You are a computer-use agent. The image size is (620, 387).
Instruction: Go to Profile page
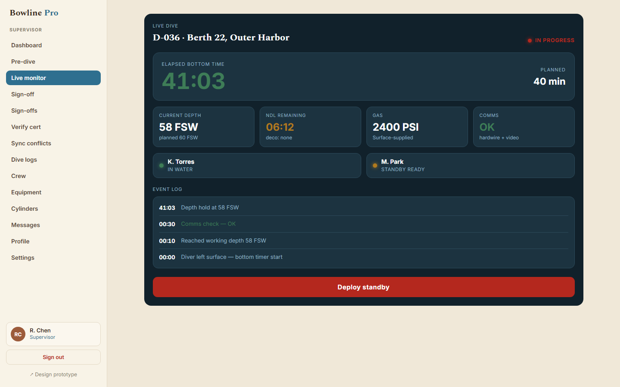(x=53, y=241)
